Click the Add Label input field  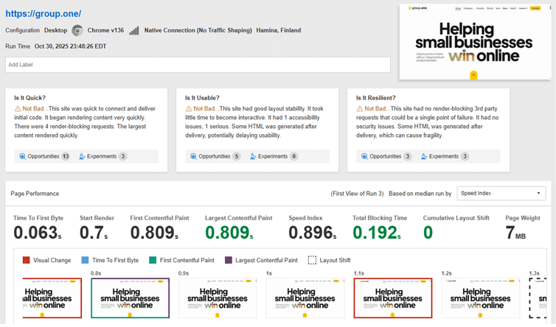[x=198, y=65]
